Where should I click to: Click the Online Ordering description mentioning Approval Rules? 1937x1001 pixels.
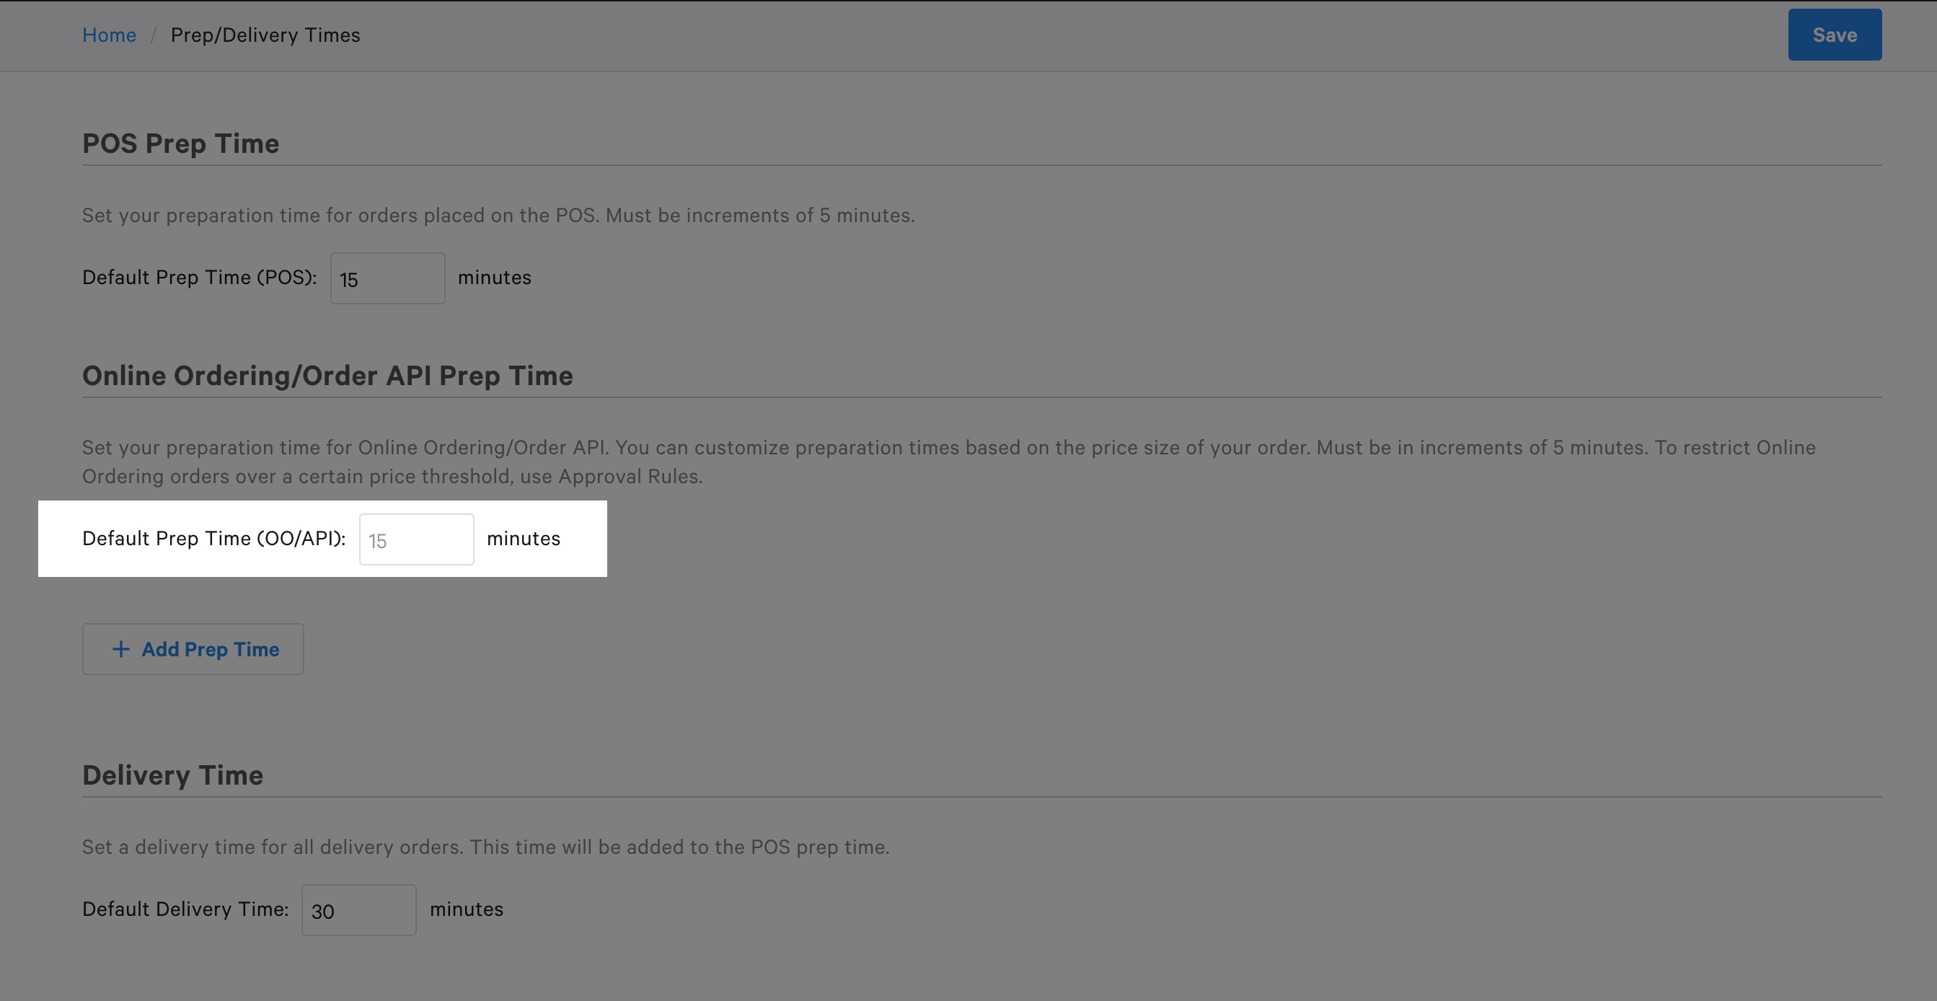coord(949,462)
